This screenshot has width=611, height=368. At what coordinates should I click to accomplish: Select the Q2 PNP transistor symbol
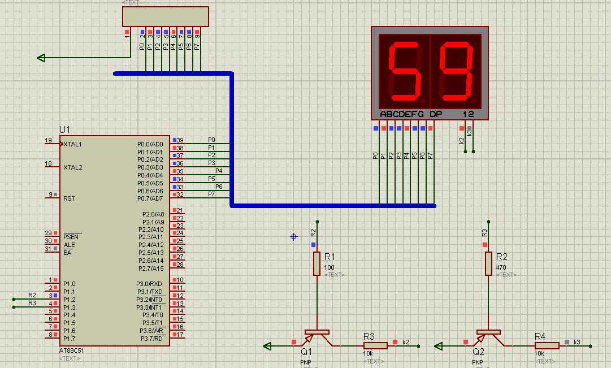[488, 337]
